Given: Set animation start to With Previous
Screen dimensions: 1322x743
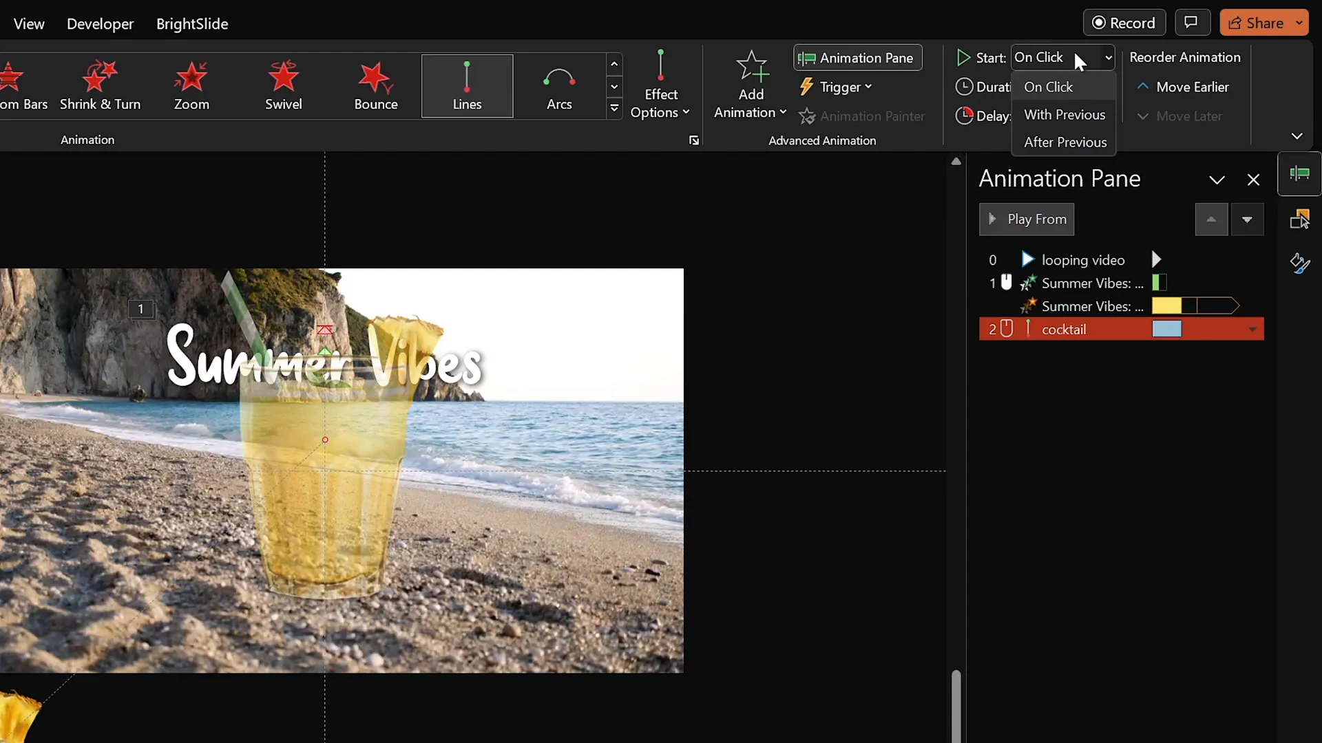Looking at the screenshot, I should tap(1064, 114).
